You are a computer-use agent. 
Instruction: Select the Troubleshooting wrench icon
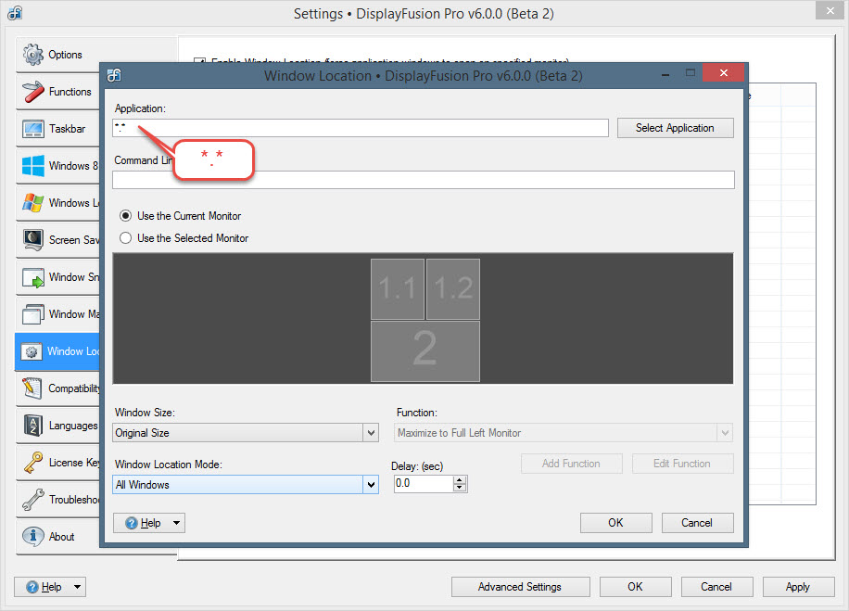pos(33,500)
